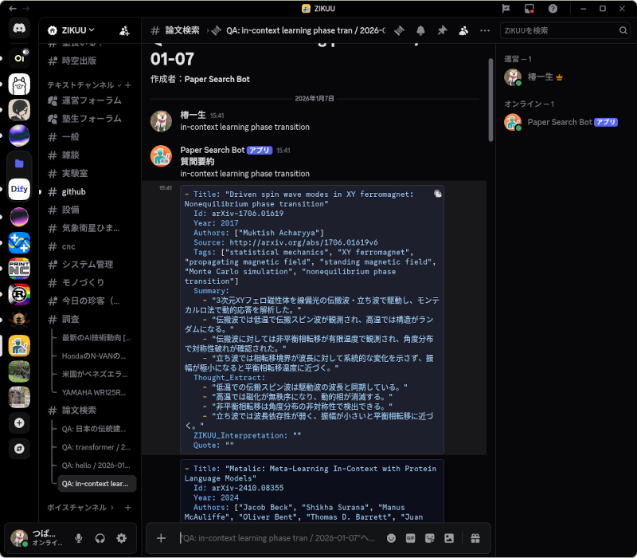
Task: Click Paper Search Bot in member list
Action: tap(559, 122)
